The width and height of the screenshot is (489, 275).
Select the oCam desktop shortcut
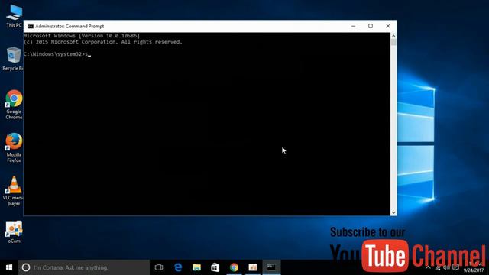coord(14,232)
